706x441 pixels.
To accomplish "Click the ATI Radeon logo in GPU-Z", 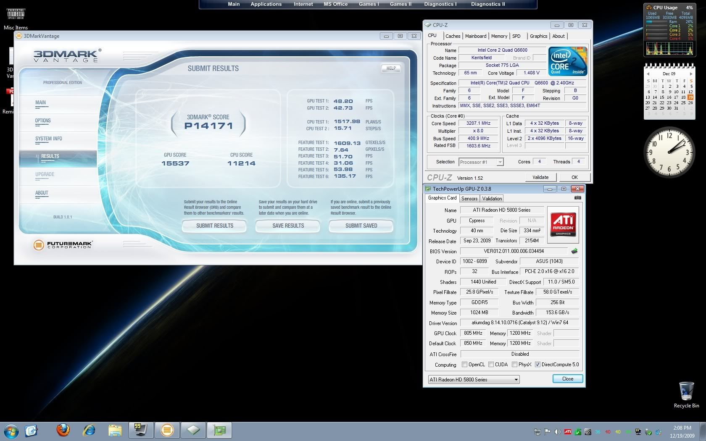I will tap(563, 225).
